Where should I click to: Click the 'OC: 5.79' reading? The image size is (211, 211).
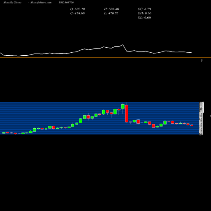144,9
